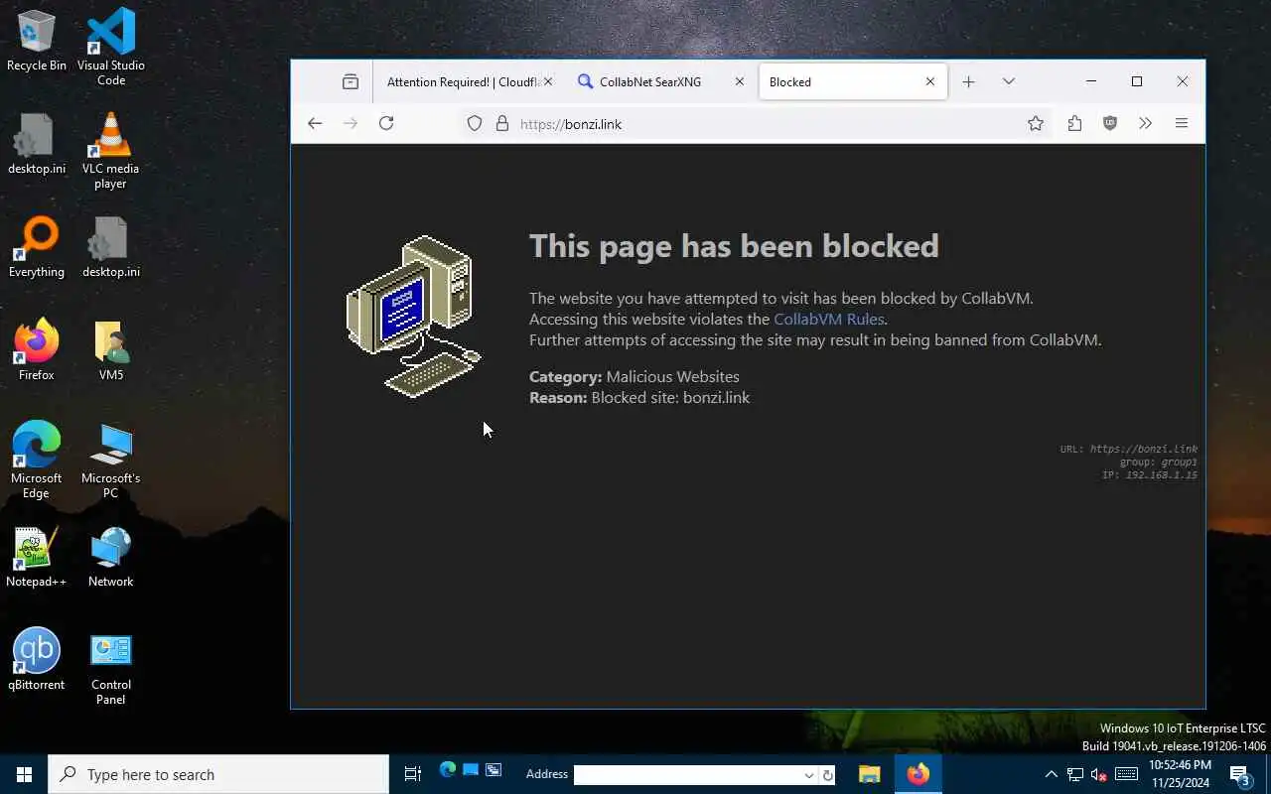Switch to CollabNet SearXNG tab
The height and width of the screenshot is (794, 1271).
click(x=650, y=82)
